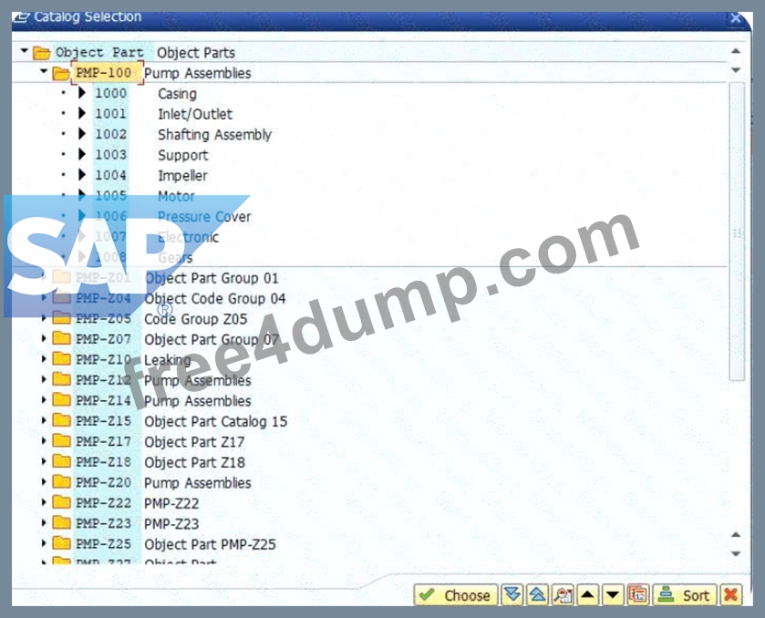765x618 pixels.
Task: Select code 1002 Shafting Assembly
Action: tap(183, 134)
